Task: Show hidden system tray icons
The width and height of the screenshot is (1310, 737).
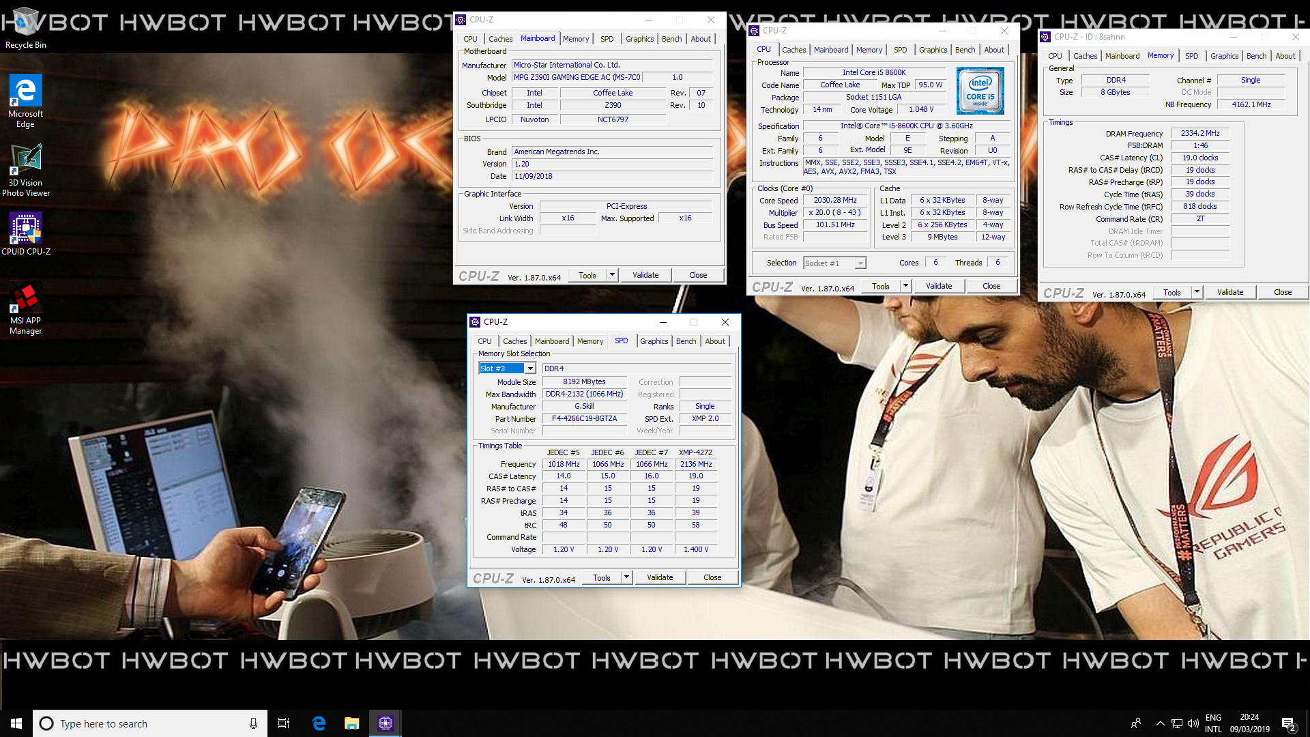Action: (1160, 723)
